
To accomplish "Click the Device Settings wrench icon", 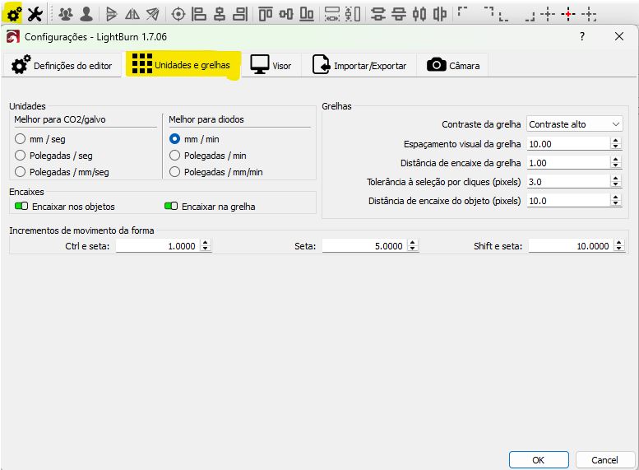I will point(35,14).
